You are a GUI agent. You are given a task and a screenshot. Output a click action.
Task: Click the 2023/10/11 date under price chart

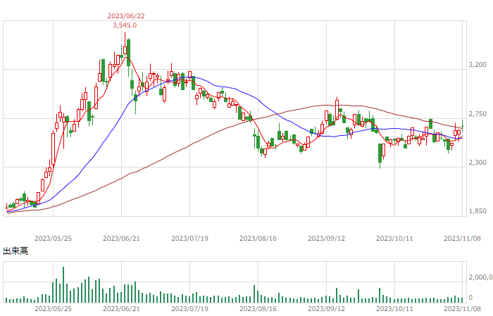(x=394, y=238)
